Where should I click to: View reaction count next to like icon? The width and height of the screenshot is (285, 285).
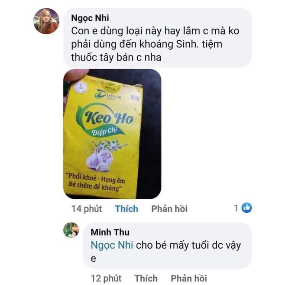tap(236, 208)
